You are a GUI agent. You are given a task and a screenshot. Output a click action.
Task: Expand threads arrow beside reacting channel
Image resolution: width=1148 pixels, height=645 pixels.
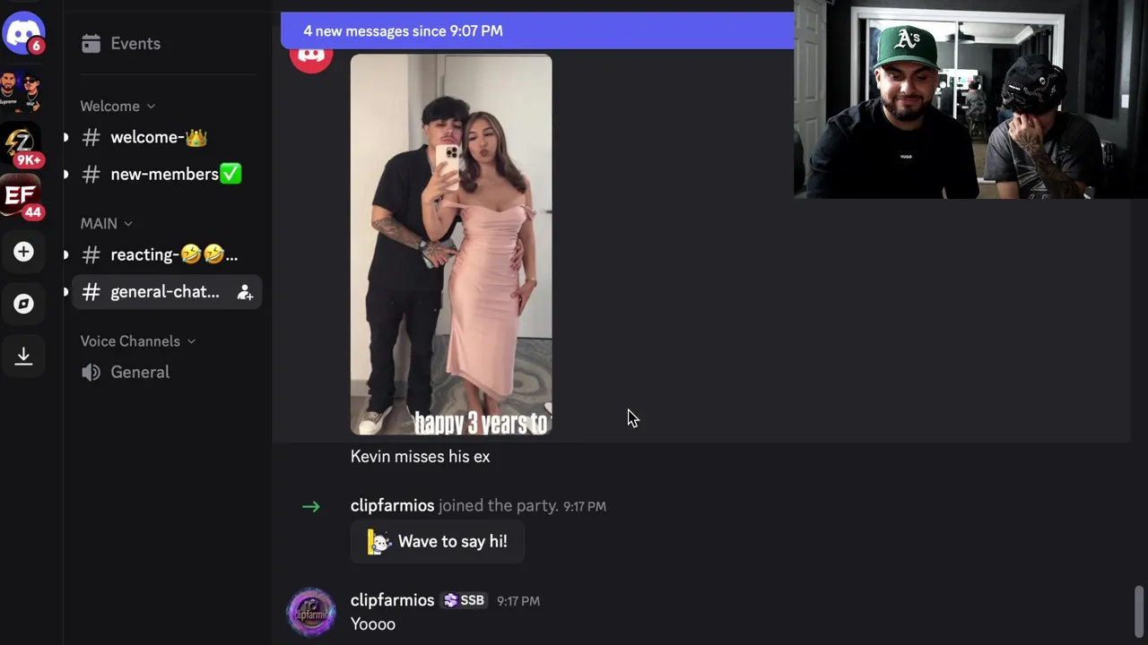65,255
